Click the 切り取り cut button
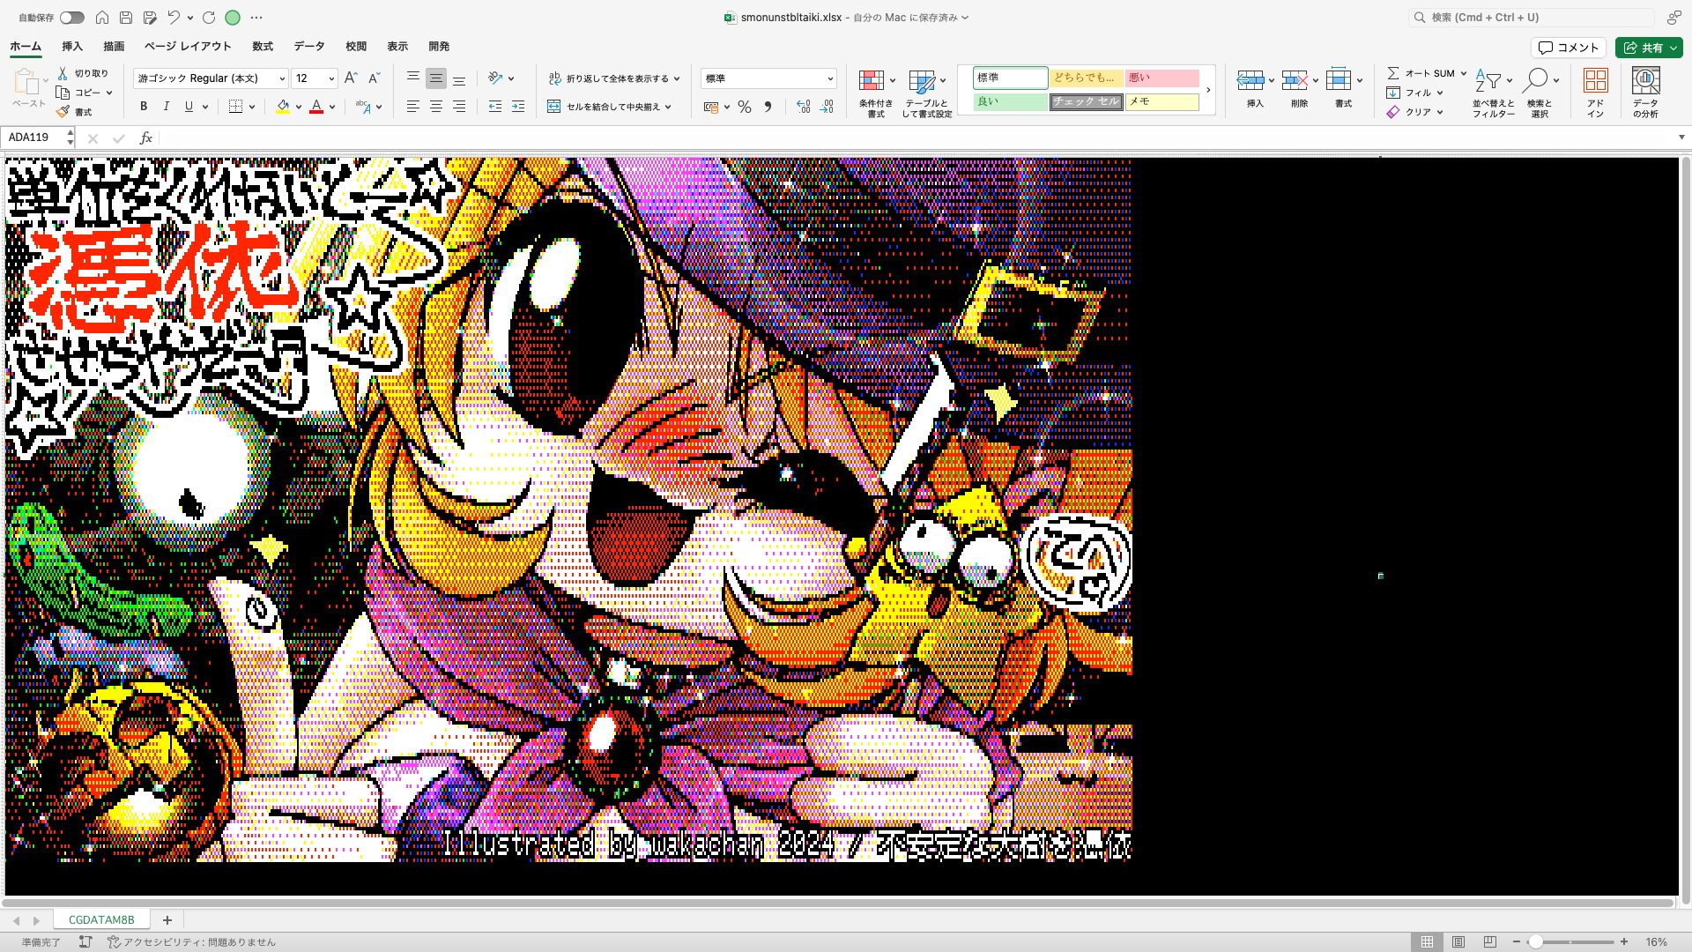Image resolution: width=1692 pixels, height=952 pixels. coord(83,73)
